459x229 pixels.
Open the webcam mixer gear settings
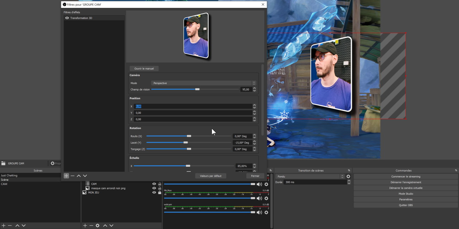coord(266,212)
